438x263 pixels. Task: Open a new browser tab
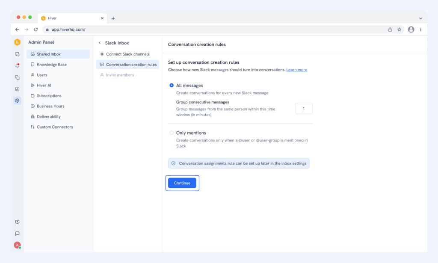click(113, 18)
